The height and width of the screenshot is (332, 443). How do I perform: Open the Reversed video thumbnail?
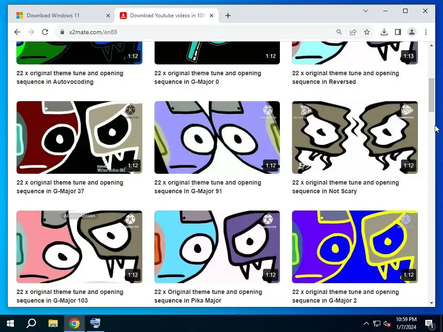(355, 53)
